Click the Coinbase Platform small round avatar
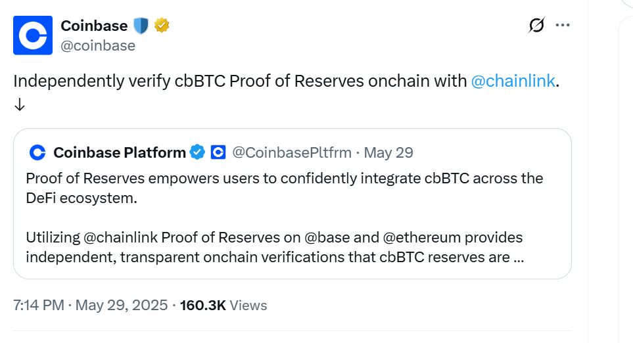 click(x=37, y=153)
